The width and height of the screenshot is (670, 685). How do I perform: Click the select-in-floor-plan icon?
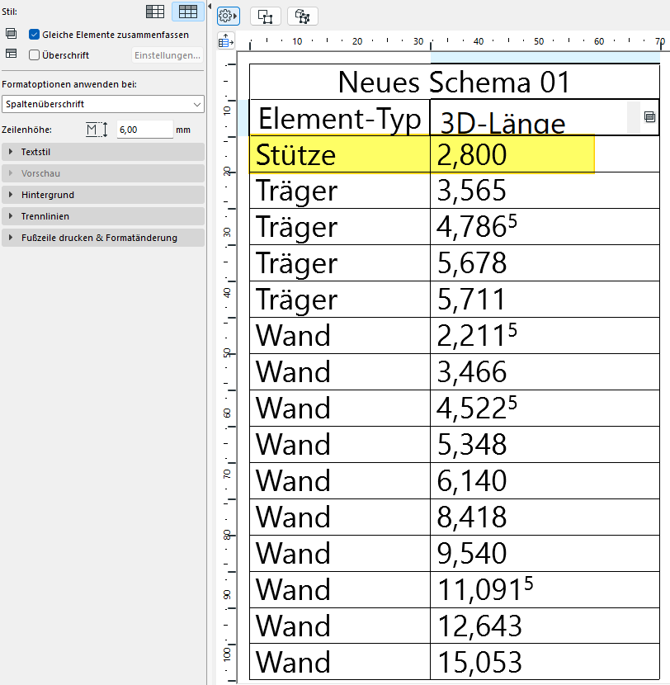point(267,16)
